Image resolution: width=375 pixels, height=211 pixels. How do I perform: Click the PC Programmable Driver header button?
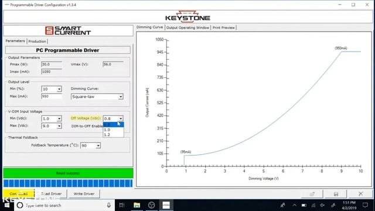pos(68,50)
